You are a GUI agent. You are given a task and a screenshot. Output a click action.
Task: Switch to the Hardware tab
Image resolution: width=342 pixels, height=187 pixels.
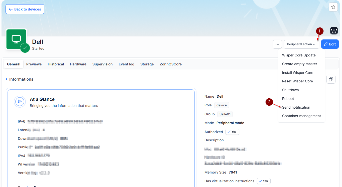[x=78, y=64]
